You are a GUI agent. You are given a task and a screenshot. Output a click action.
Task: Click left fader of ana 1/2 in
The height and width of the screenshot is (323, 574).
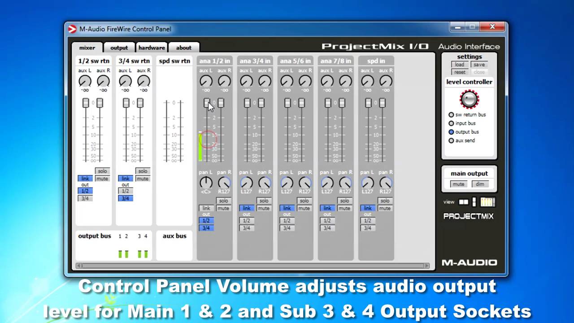pyautogui.click(x=207, y=103)
